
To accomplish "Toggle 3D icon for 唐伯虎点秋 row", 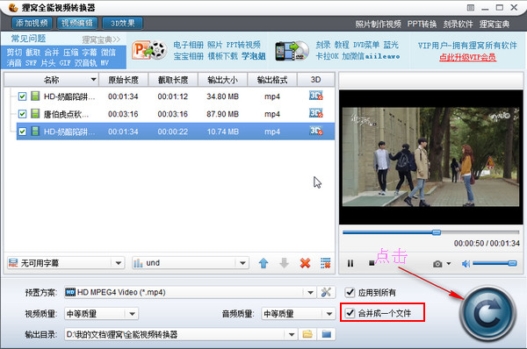I will tap(316, 113).
